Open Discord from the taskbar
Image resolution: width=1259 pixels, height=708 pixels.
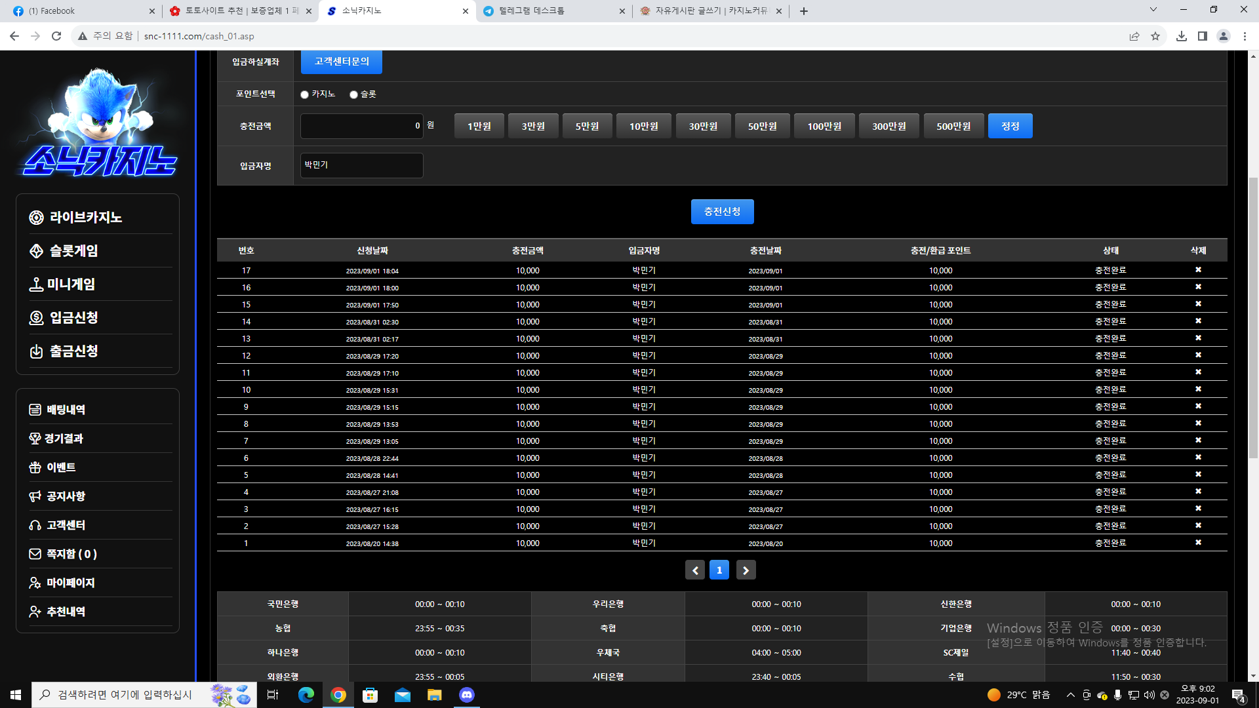click(467, 695)
